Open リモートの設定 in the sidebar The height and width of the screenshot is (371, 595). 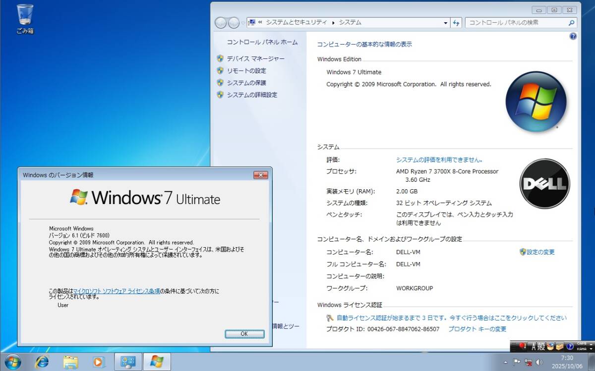tap(246, 71)
